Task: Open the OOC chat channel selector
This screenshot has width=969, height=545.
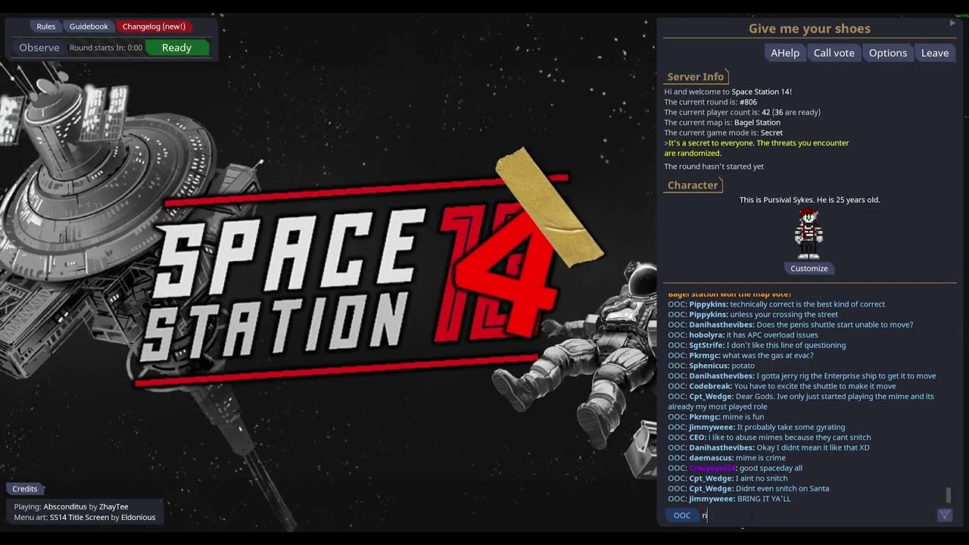Action: (682, 515)
